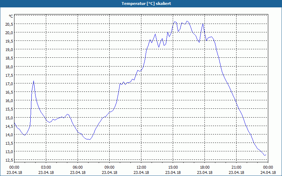Viewport: 282px width, 176px height.
Task: Select the 13,0 y-axis label
Action: pos(9,152)
